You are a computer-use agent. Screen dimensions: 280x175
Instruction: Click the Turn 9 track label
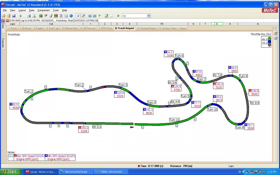[x=239, y=127]
